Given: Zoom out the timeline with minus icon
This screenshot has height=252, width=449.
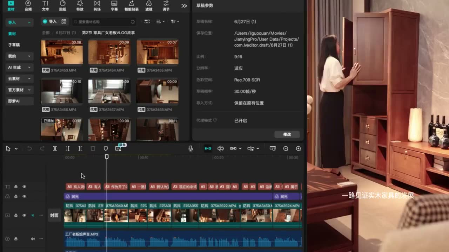Looking at the screenshot, I should (x=286, y=149).
